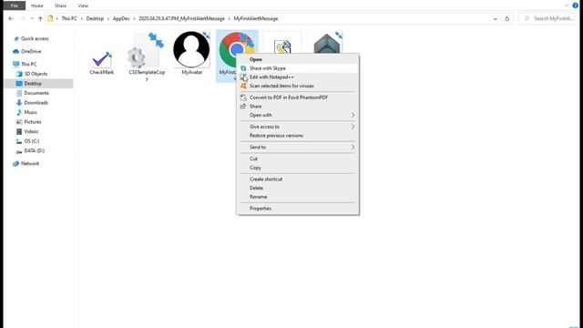This screenshot has height=328, width=583.
Task: Click the Foxit PDF icon in context menu
Action: point(243,97)
